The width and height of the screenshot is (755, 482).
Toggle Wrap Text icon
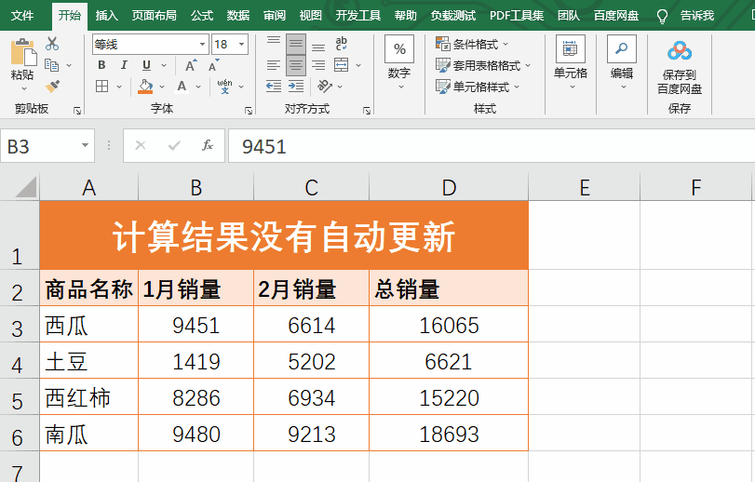[x=342, y=44]
